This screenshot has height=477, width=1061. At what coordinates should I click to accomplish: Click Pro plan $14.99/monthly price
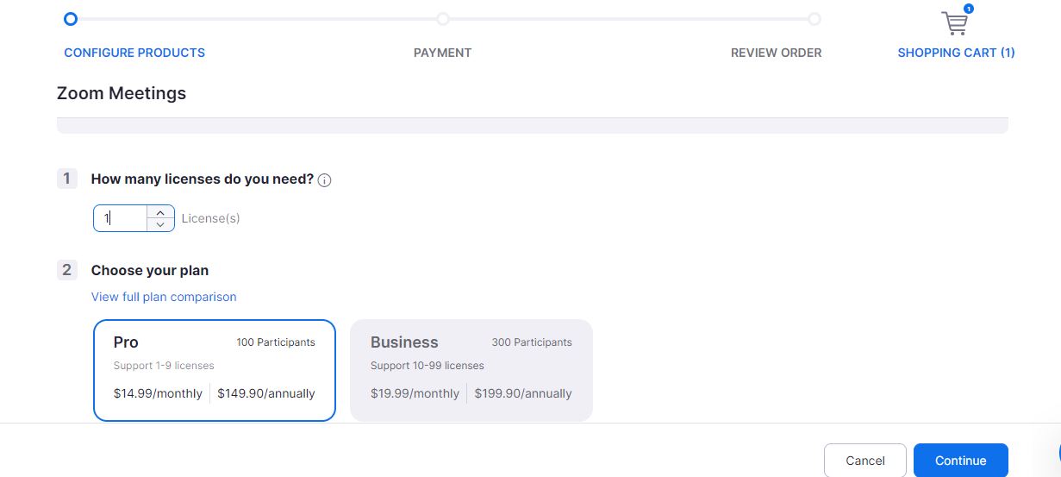(x=158, y=393)
